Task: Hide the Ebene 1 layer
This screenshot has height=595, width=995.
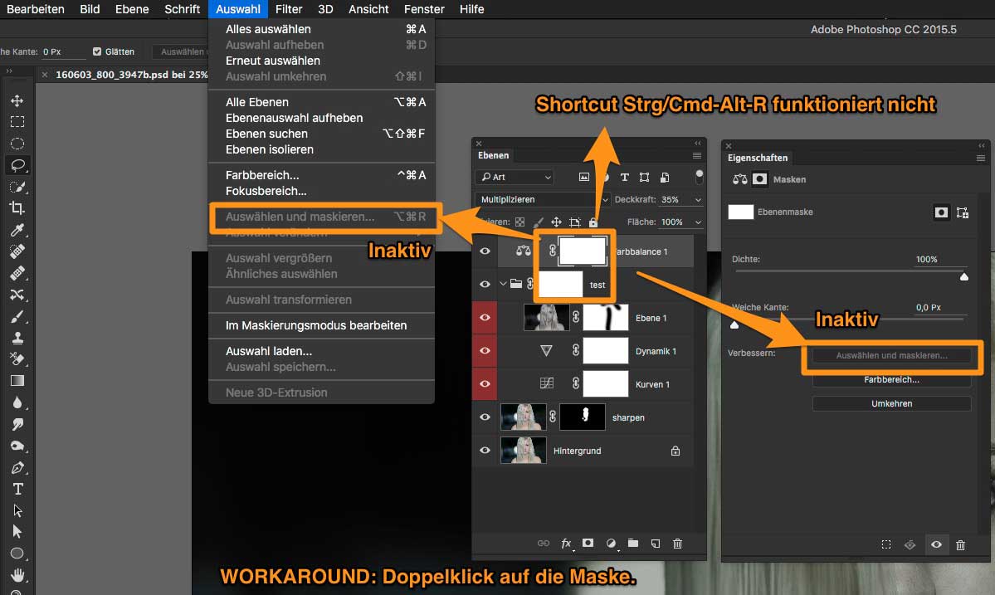Action: coord(485,318)
